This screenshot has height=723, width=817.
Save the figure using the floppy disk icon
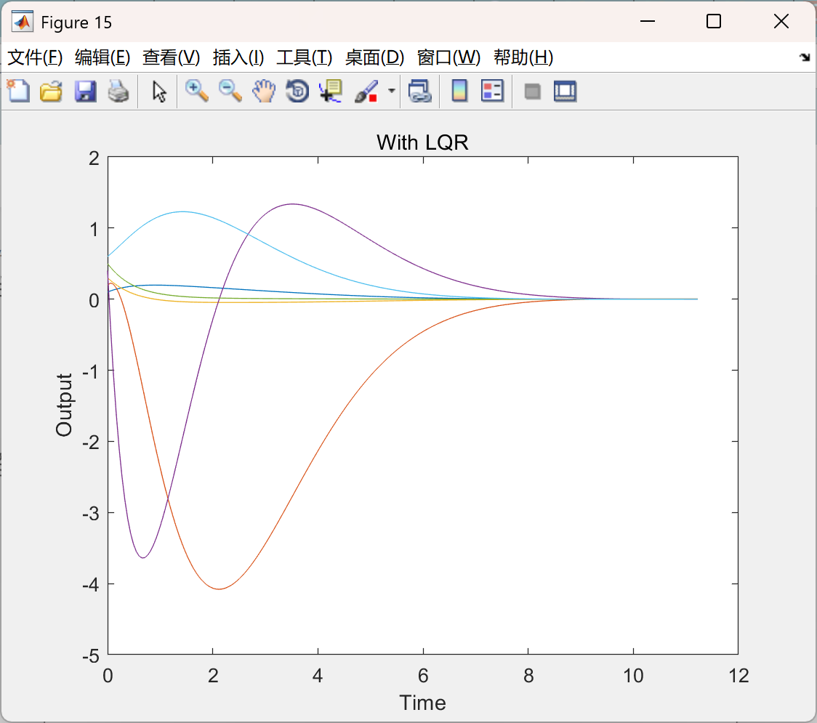click(86, 91)
